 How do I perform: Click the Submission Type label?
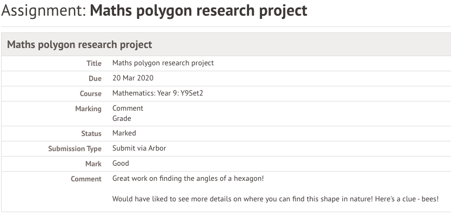[x=75, y=149]
